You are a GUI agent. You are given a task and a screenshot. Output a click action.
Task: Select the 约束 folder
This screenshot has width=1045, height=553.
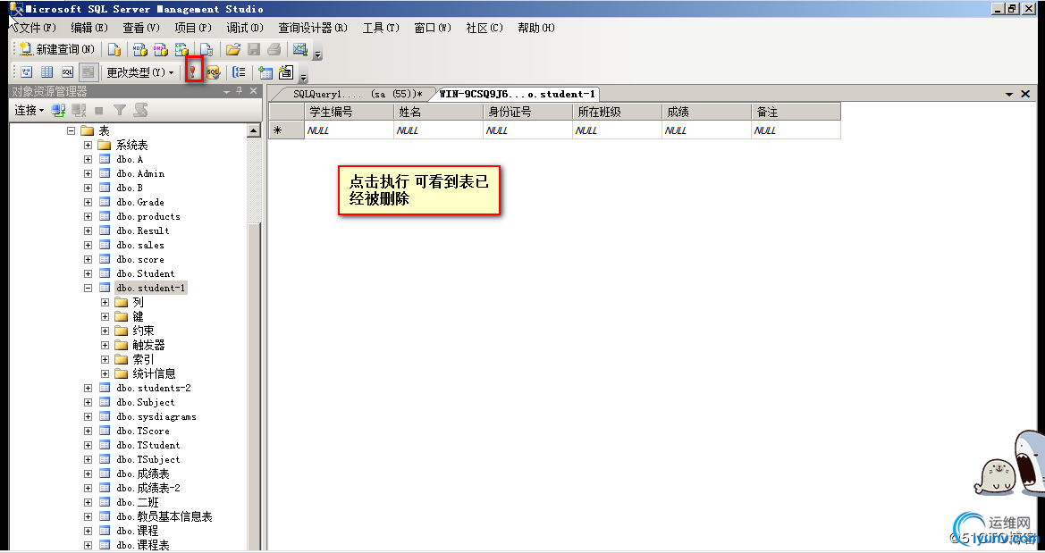point(143,331)
